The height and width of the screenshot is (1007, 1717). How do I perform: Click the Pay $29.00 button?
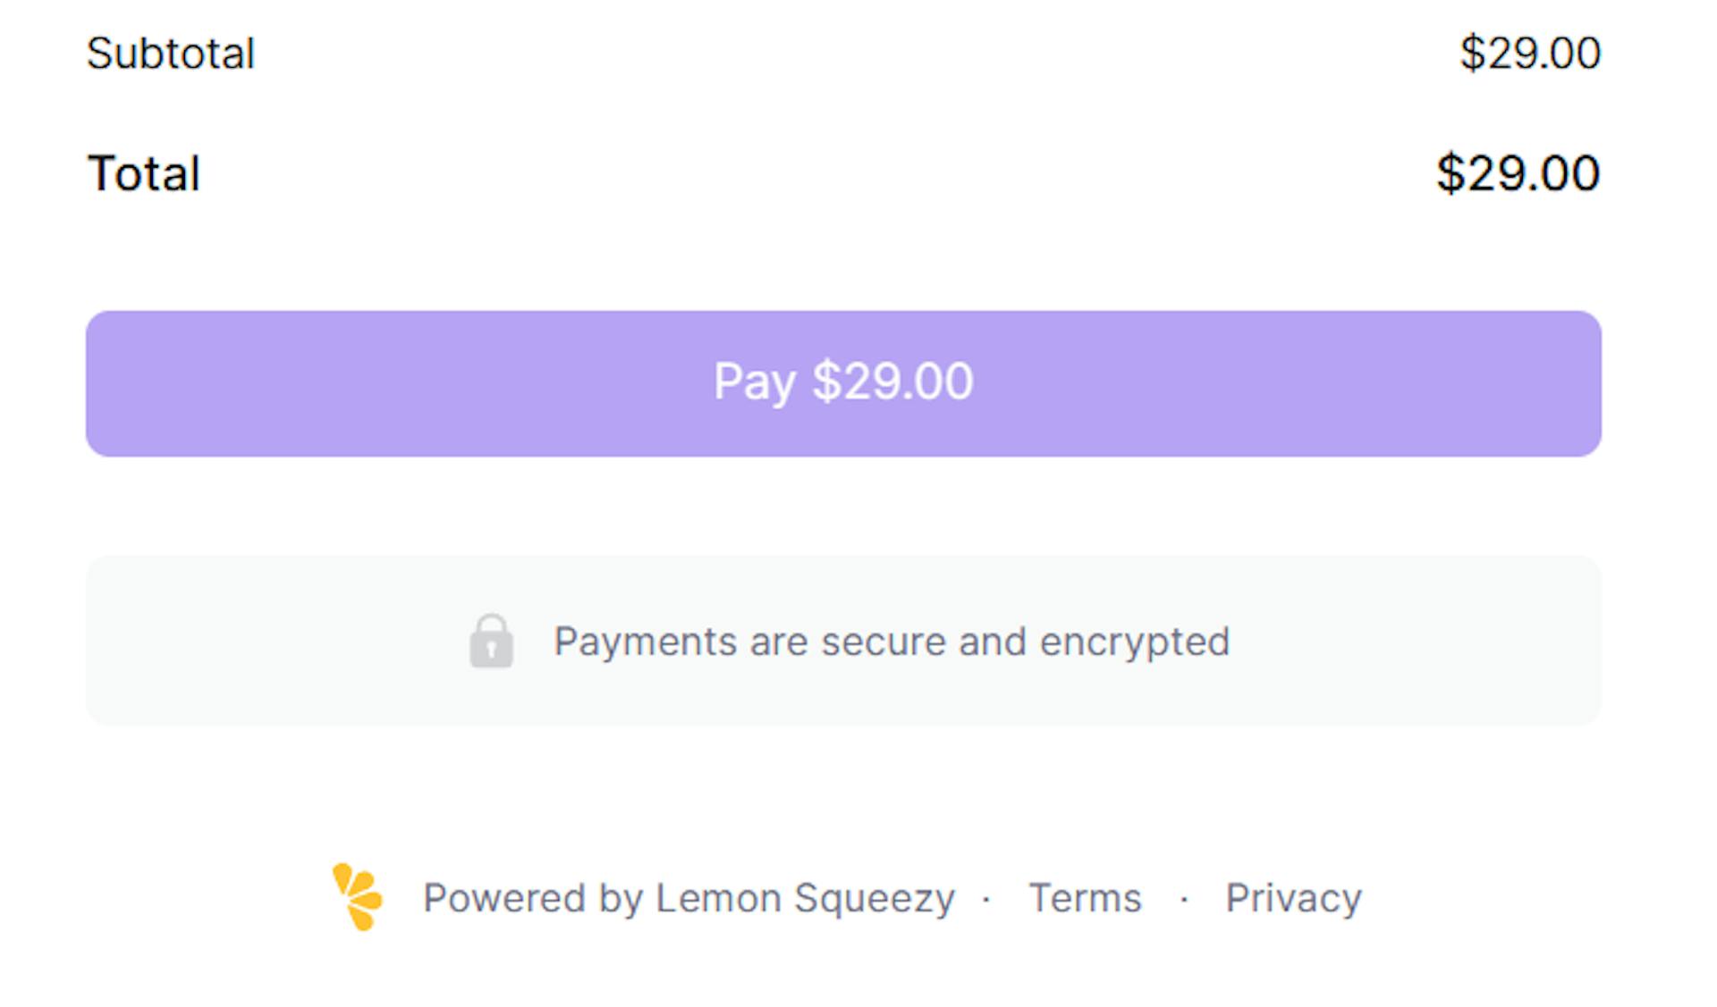[843, 383]
